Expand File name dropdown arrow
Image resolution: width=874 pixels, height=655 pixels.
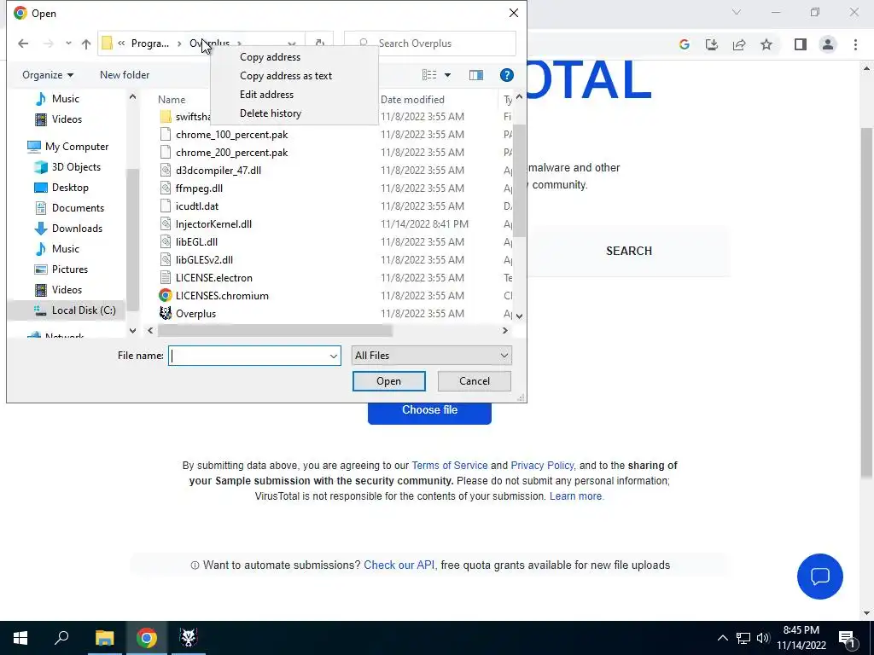click(334, 356)
